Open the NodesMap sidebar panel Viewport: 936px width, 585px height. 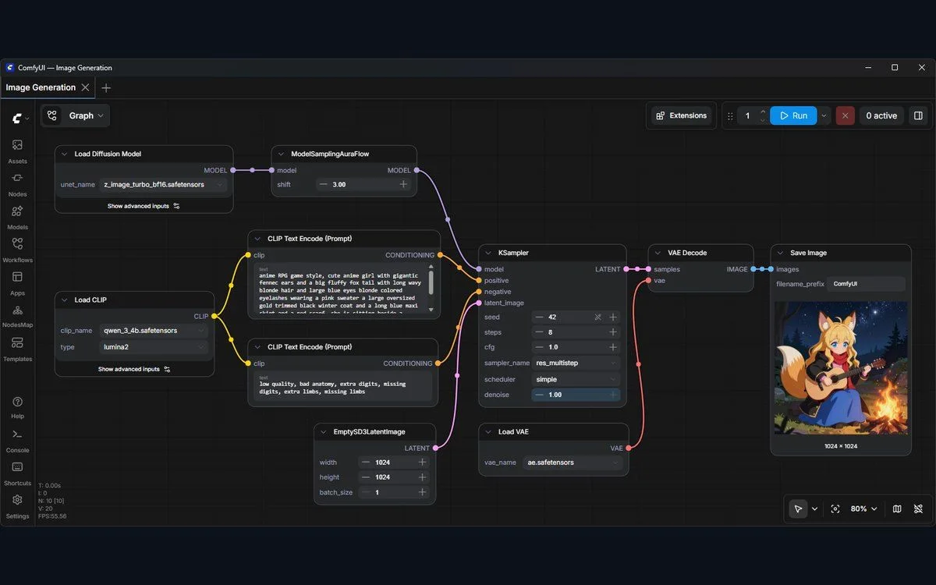point(17,315)
